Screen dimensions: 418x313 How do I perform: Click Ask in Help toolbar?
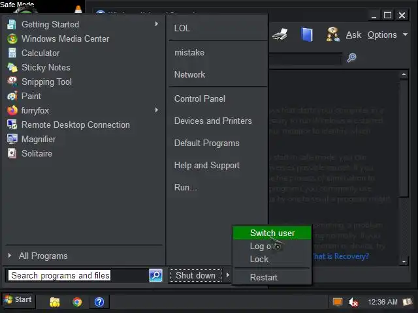pos(353,35)
